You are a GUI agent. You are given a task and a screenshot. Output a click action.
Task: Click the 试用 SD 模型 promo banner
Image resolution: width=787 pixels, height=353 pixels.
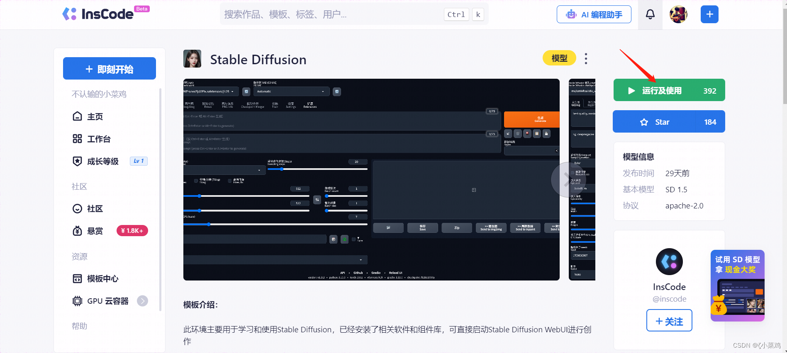click(738, 285)
